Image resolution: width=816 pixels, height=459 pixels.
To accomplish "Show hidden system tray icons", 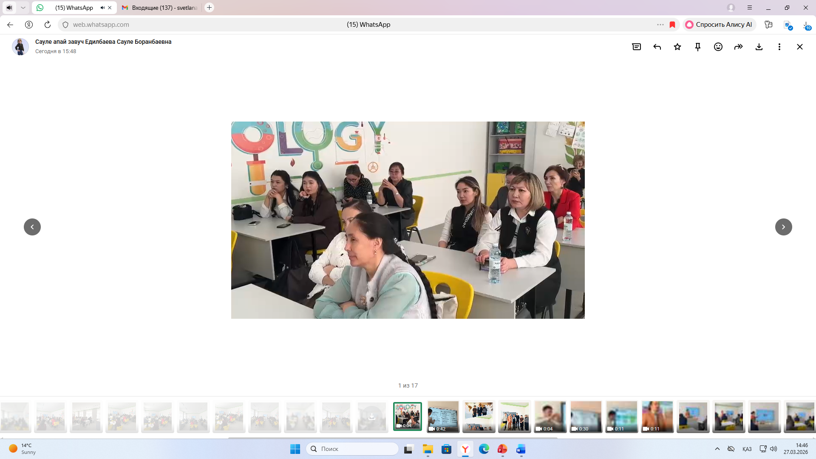I will click(x=717, y=449).
